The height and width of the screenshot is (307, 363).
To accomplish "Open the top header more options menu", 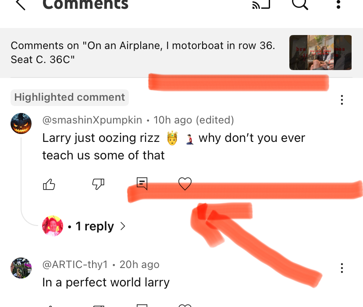I will (x=338, y=4).
